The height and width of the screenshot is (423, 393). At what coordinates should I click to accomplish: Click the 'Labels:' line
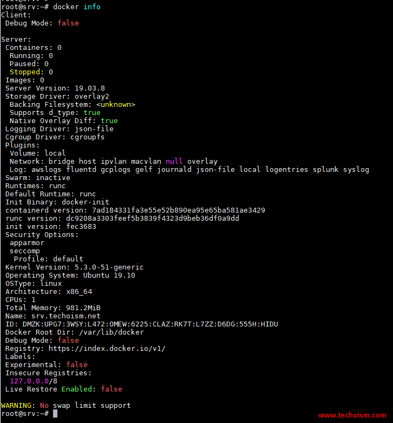21,357
